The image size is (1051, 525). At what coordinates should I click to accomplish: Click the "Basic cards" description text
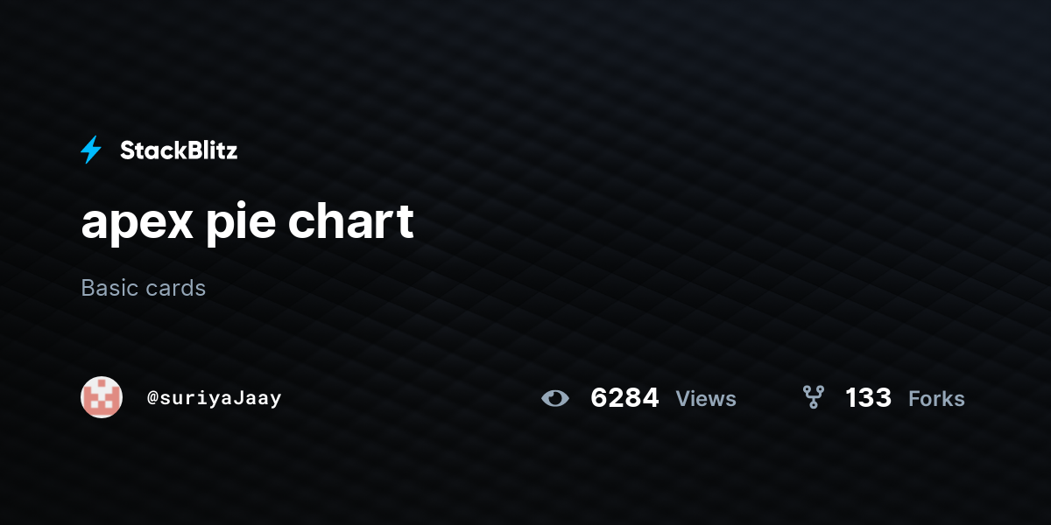(144, 288)
